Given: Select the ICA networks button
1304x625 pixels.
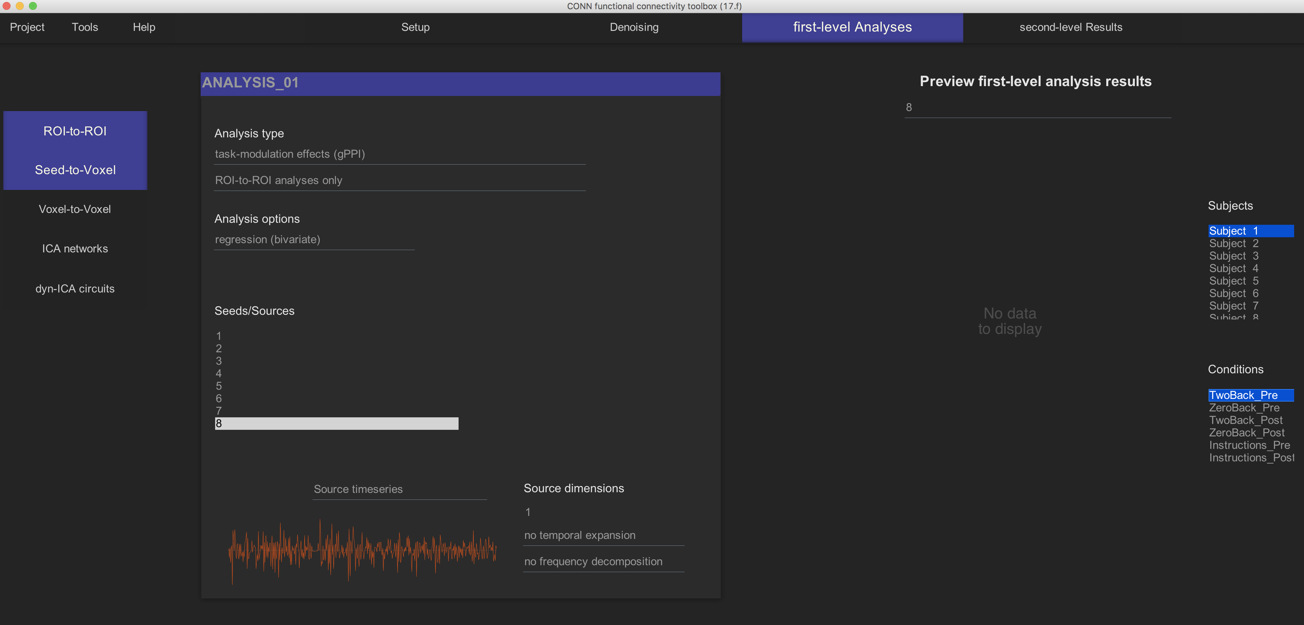Looking at the screenshot, I should (75, 249).
